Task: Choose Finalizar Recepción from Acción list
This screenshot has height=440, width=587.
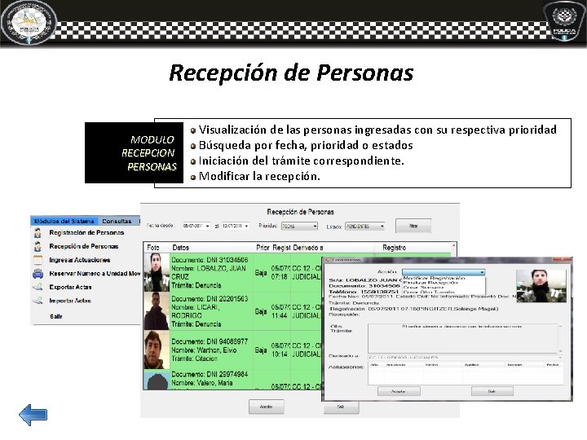Action: click(430, 283)
